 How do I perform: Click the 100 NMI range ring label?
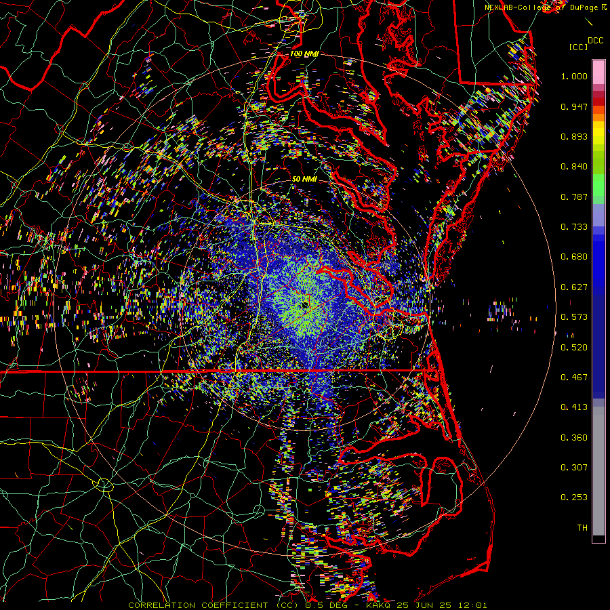point(304,54)
